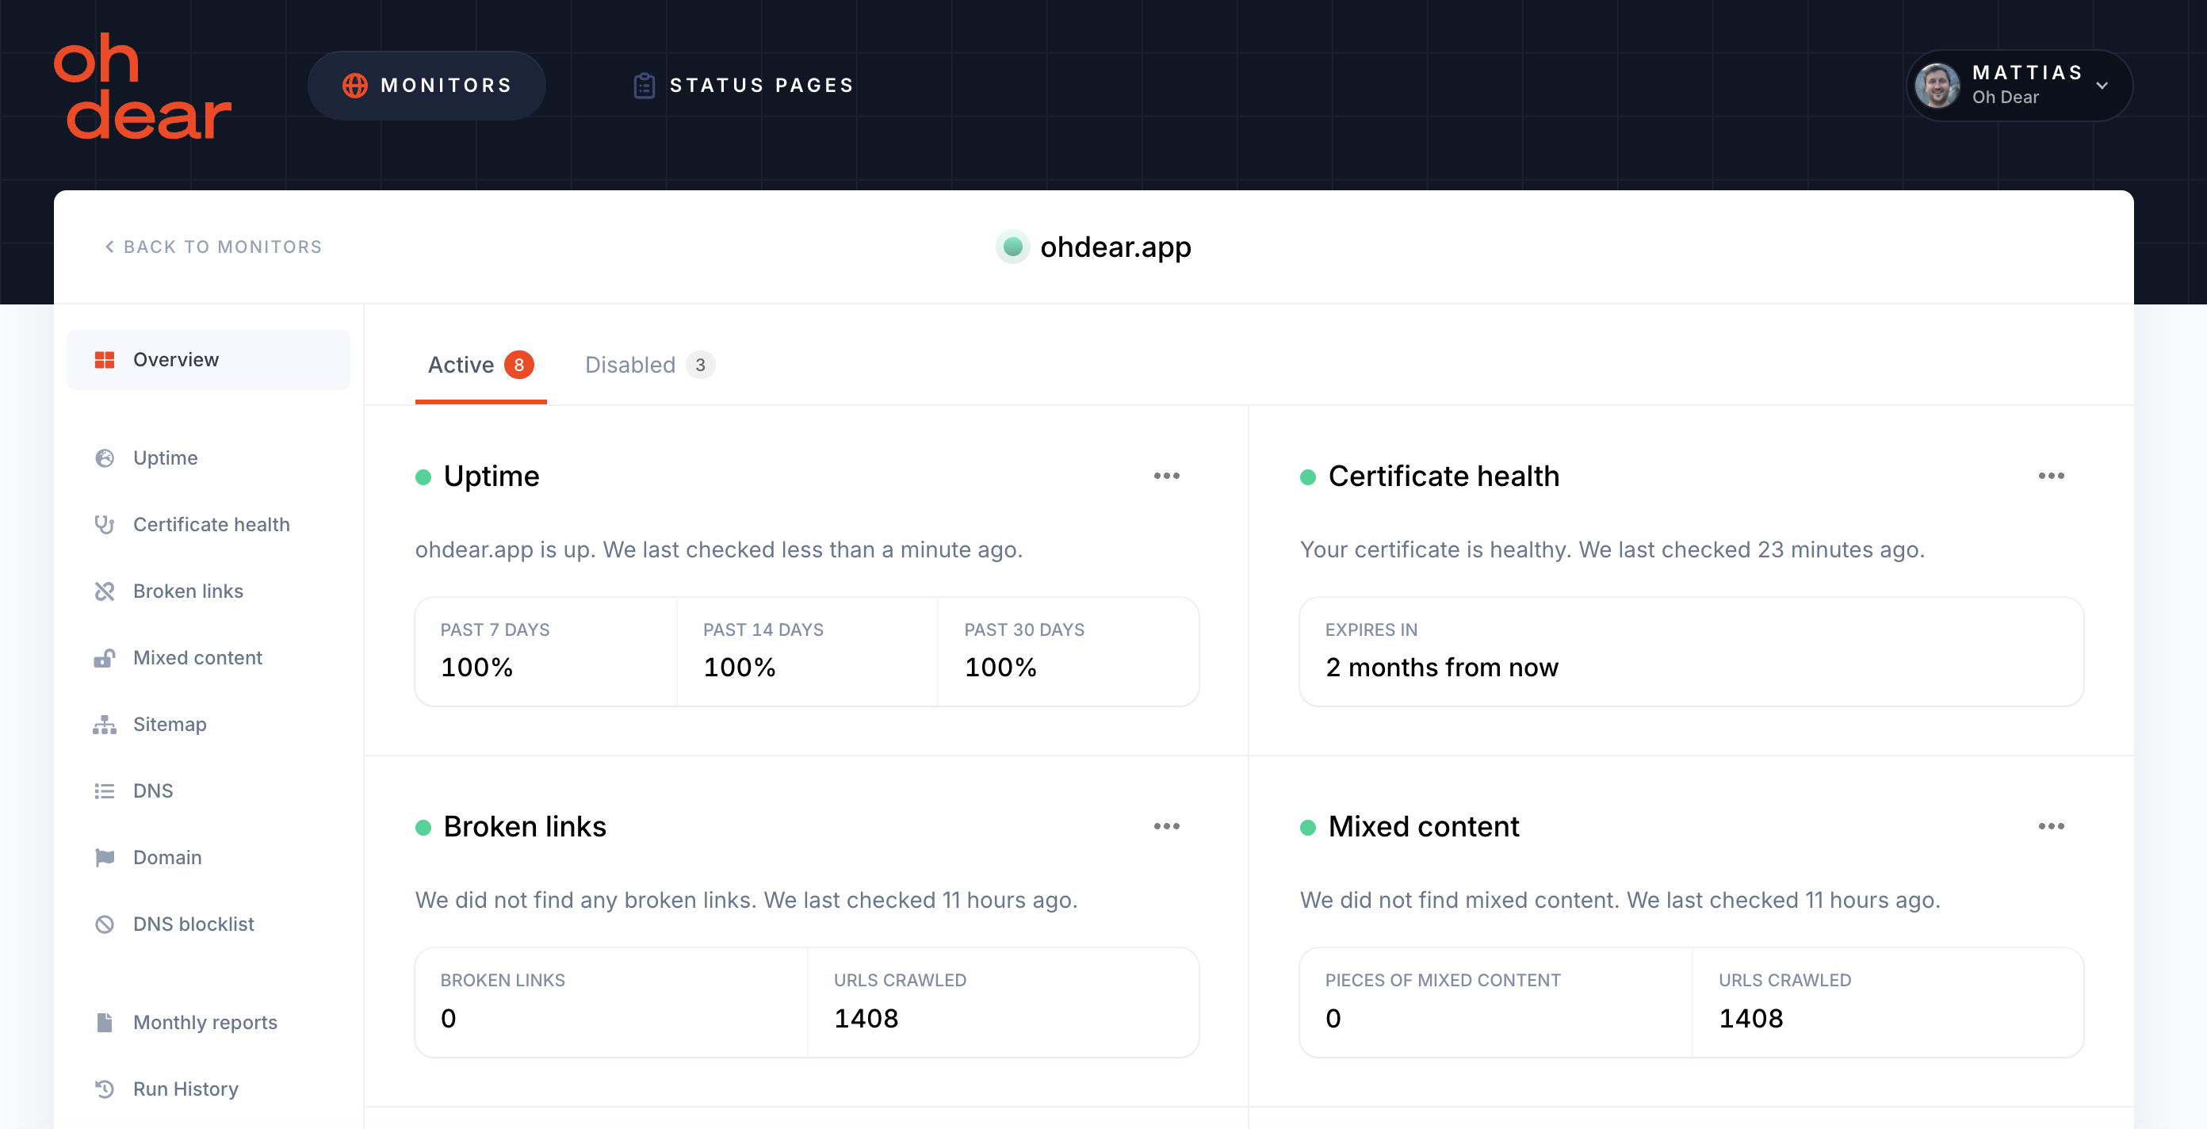The width and height of the screenshot is (2207, 1129).
Task: Click the Mixed content URLs Crawled 1408 value
Action: (1751, 1019)
